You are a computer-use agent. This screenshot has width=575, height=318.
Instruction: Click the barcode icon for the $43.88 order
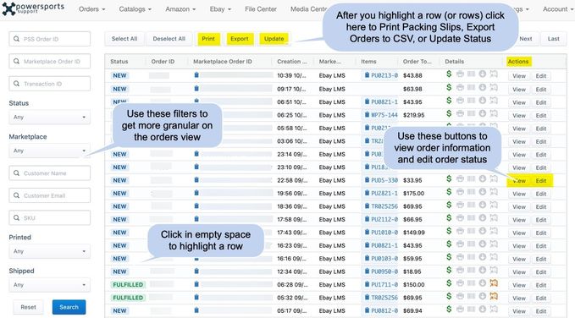471,74
